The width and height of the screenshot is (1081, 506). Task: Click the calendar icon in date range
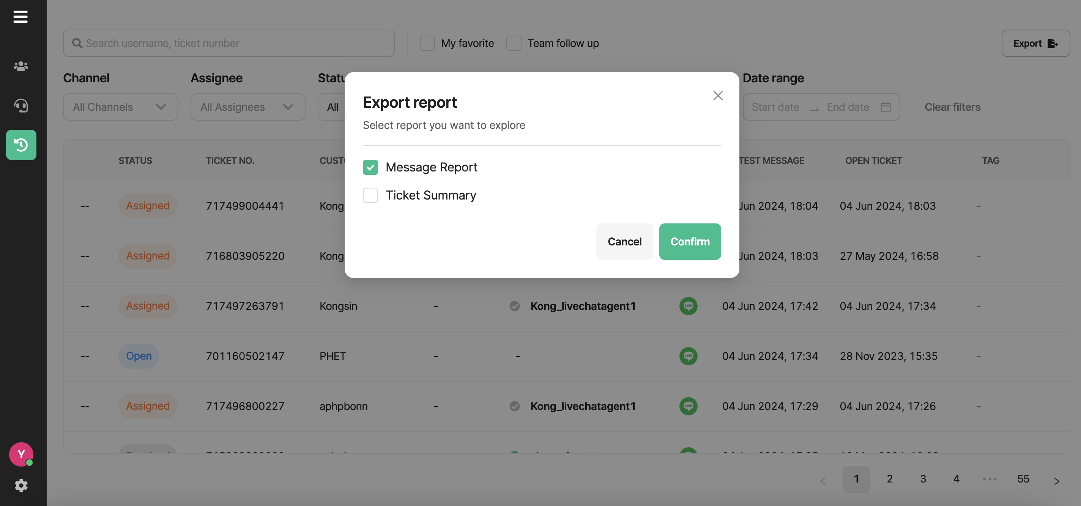(886, 107)
